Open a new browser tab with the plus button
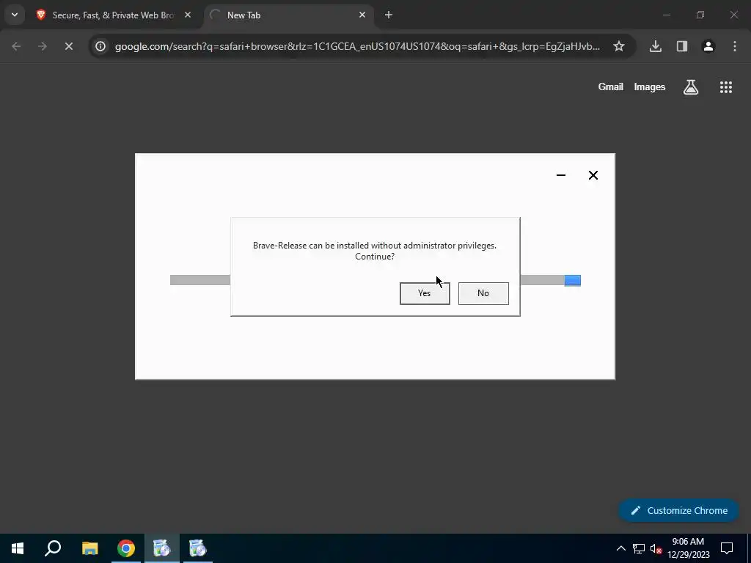 [x=389, y=15]
